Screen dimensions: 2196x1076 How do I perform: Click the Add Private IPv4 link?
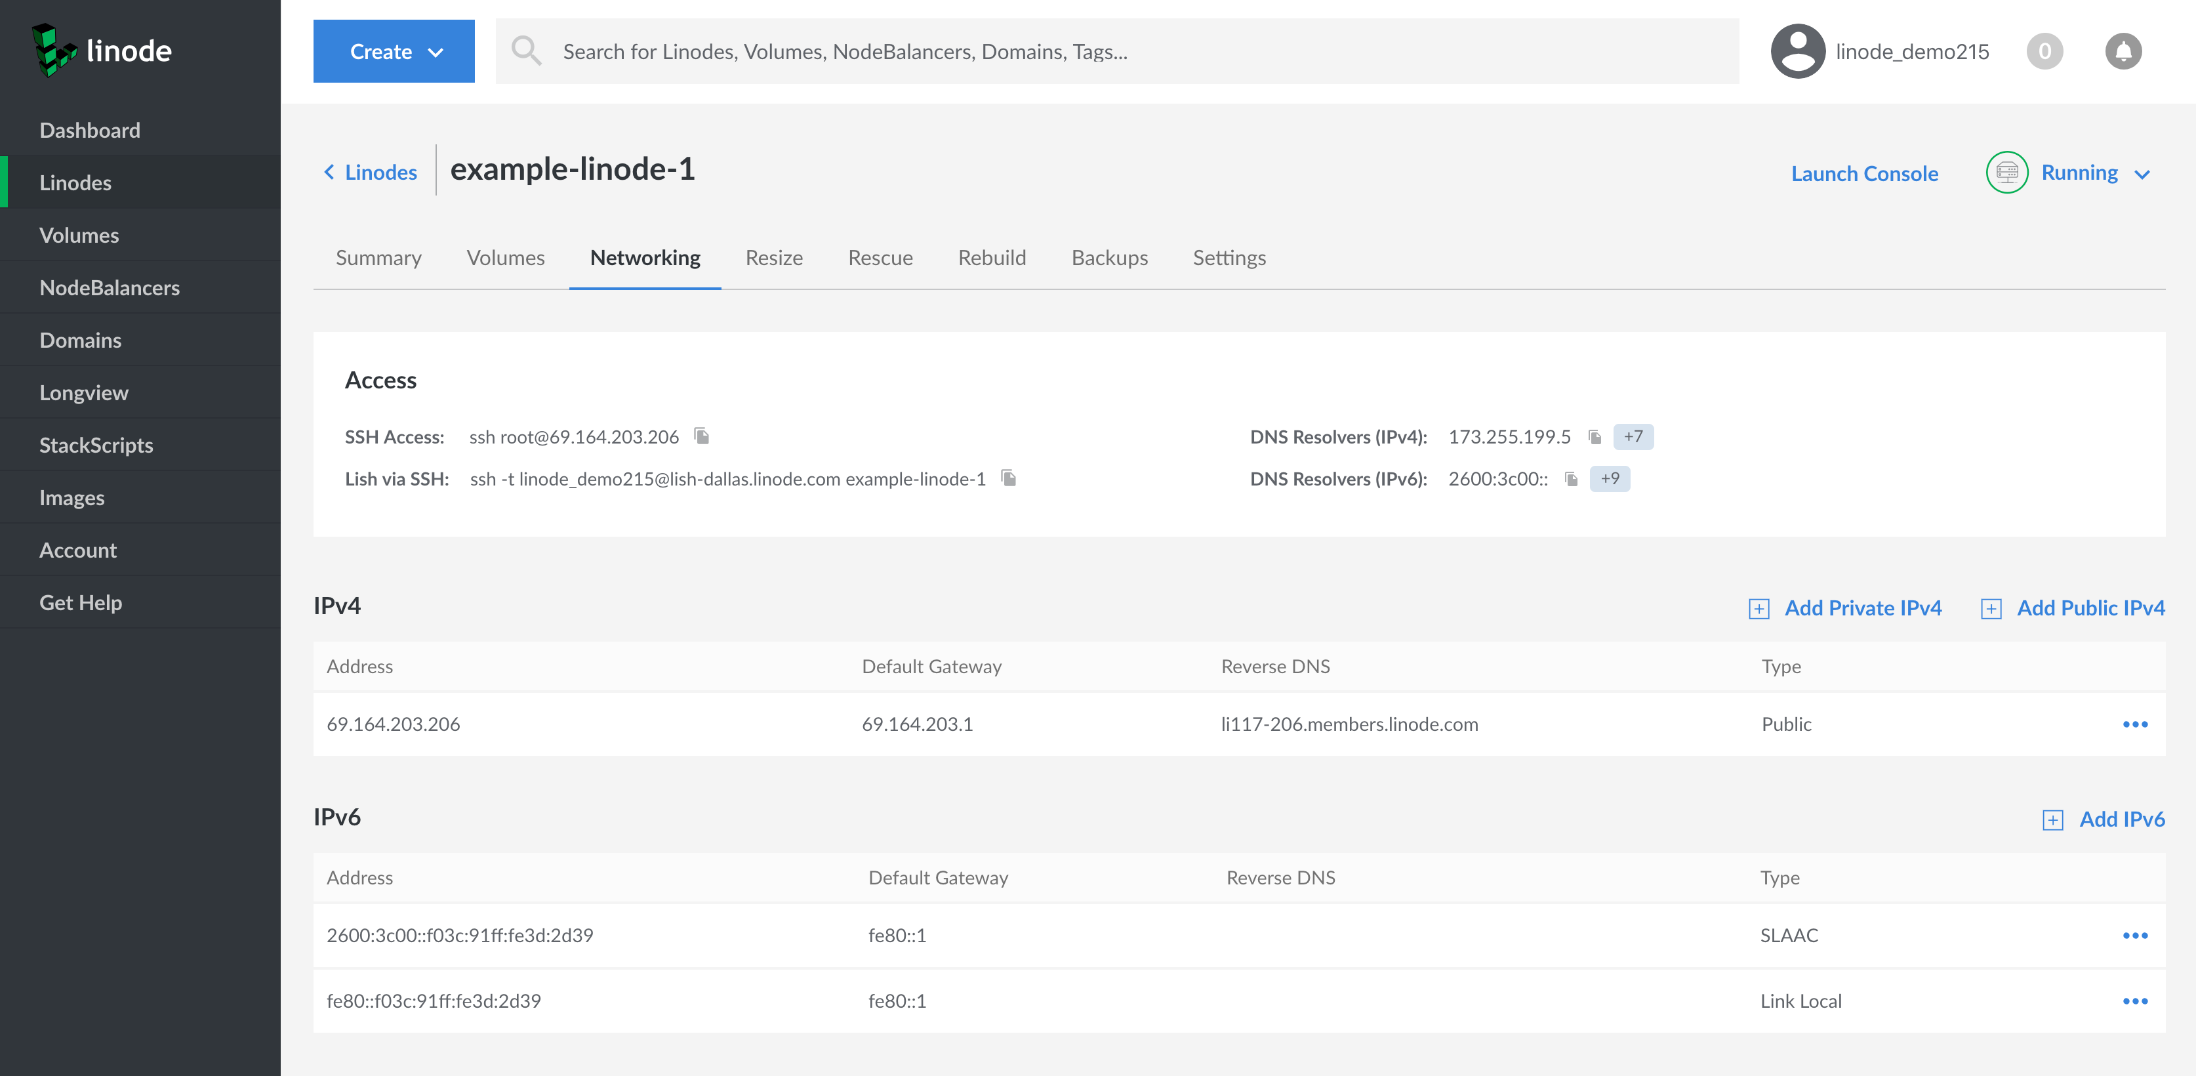(x=1862, y=608)
